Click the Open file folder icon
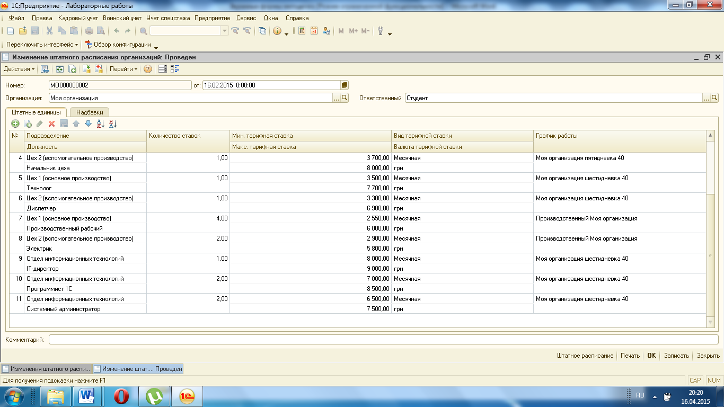 tap(22, 31)
